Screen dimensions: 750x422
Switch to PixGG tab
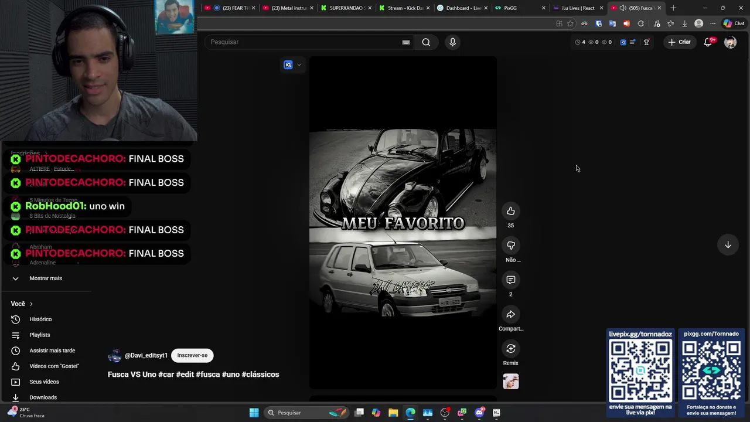coord(519,8)
